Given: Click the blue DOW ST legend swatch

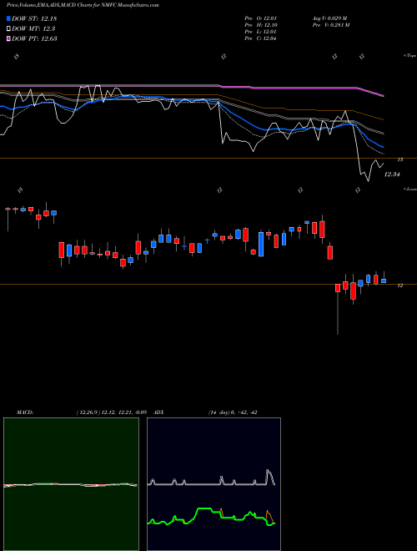Looking at the screenshot, I should point(8,18).
